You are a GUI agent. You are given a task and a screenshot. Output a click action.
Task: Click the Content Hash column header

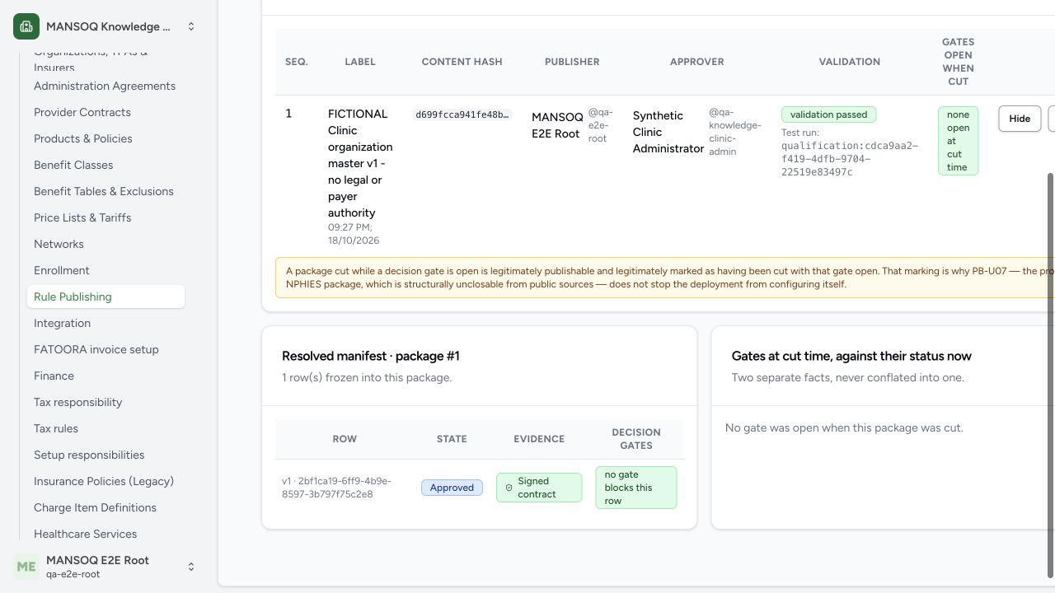click(462, 62)
